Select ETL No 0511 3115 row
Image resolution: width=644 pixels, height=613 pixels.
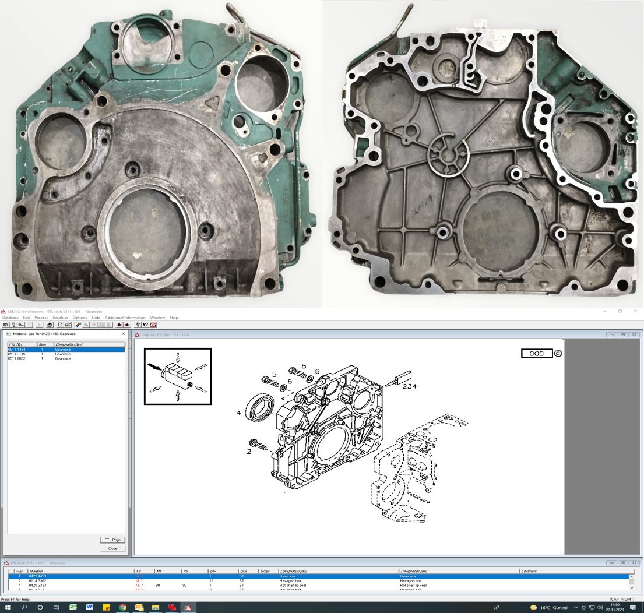click(66, 354)
